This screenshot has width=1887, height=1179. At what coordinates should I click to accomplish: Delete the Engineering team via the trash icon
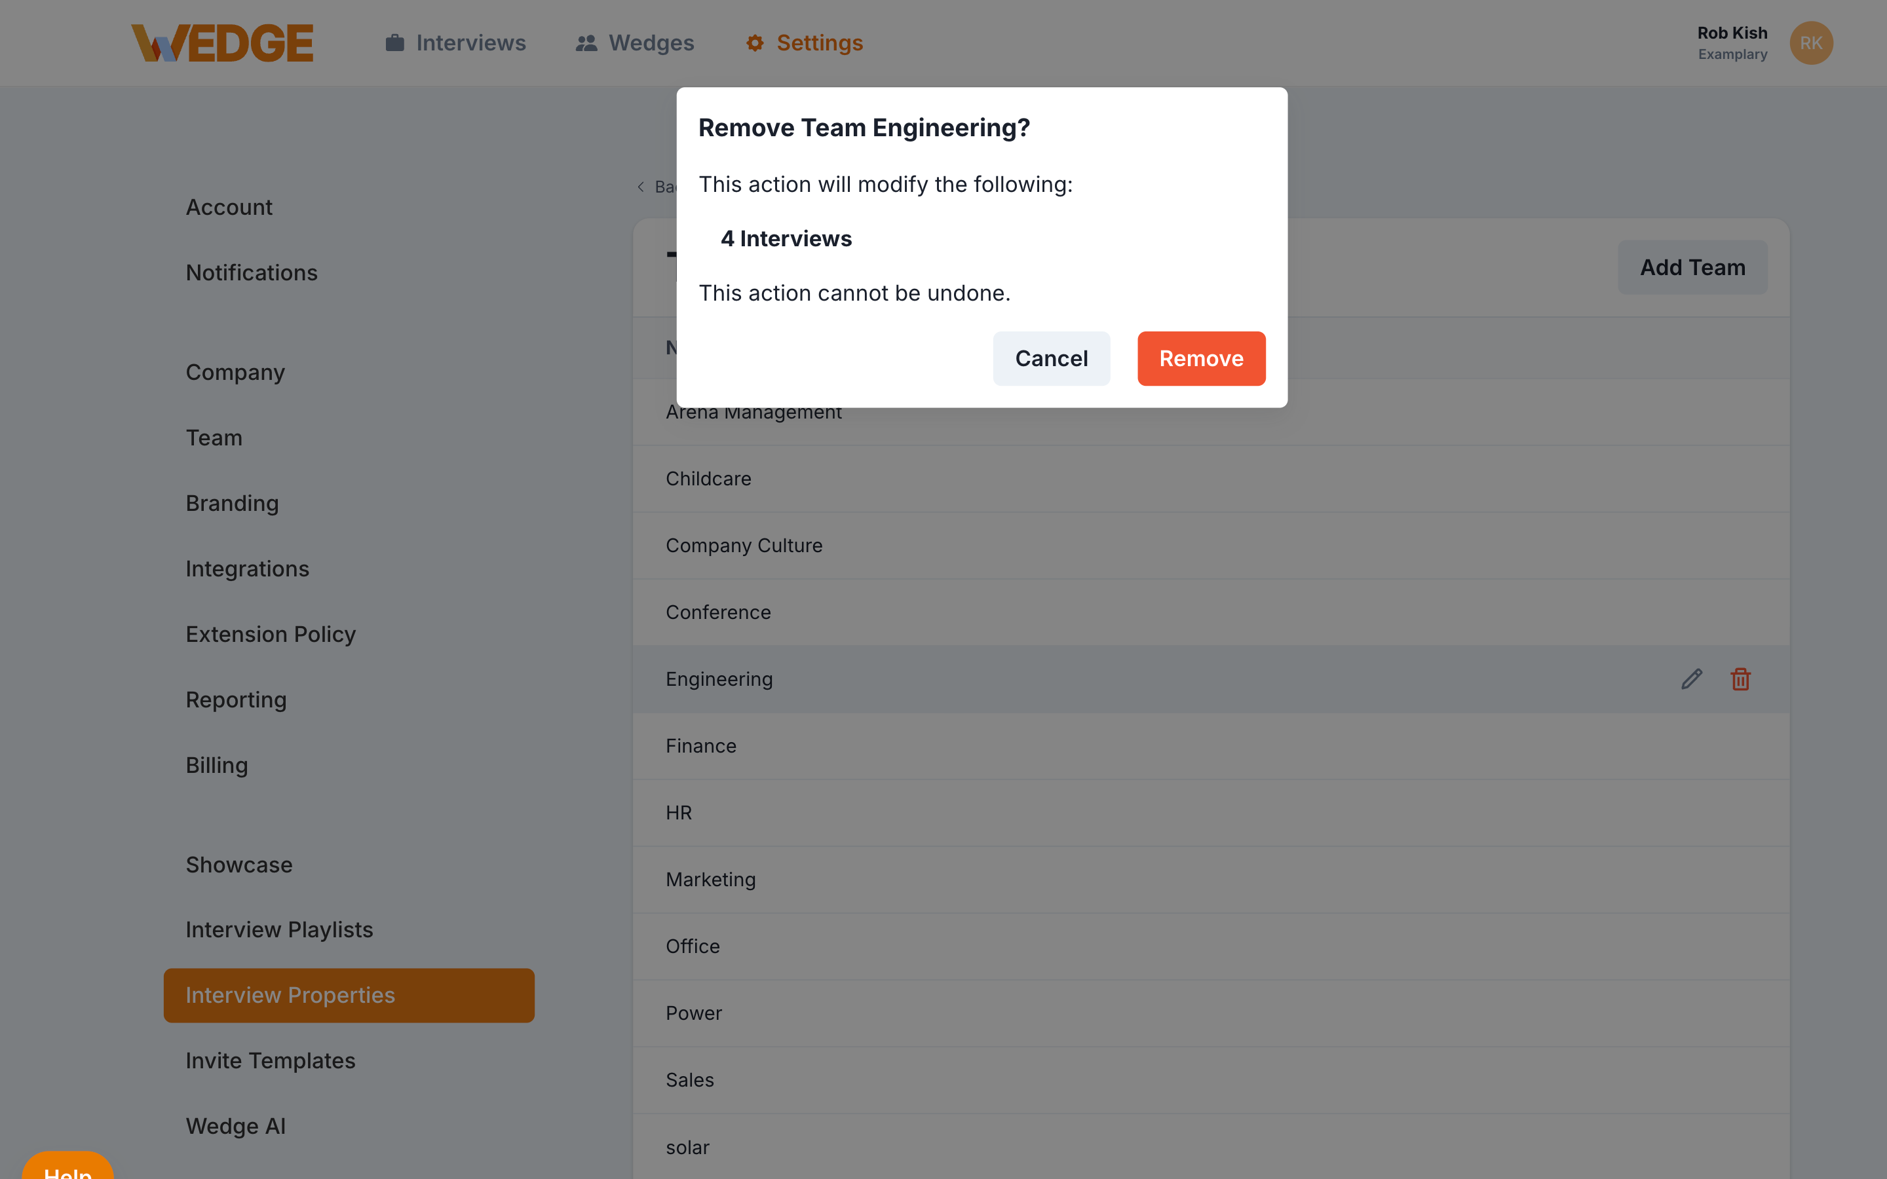coord(1741,679)
